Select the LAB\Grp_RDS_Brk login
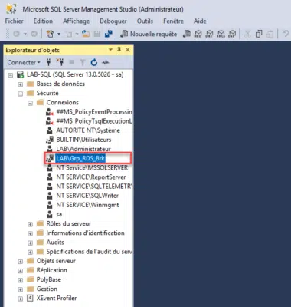The width and height of the screenshot is (291, 307). 80,158
